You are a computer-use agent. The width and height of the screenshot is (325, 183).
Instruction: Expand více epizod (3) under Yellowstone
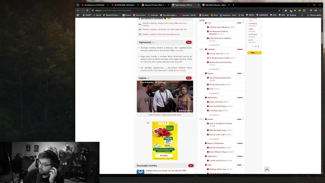pos(214,115)
